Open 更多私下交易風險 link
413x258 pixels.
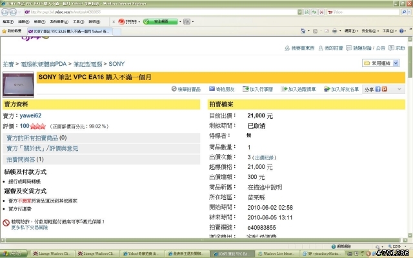(30, 227)
